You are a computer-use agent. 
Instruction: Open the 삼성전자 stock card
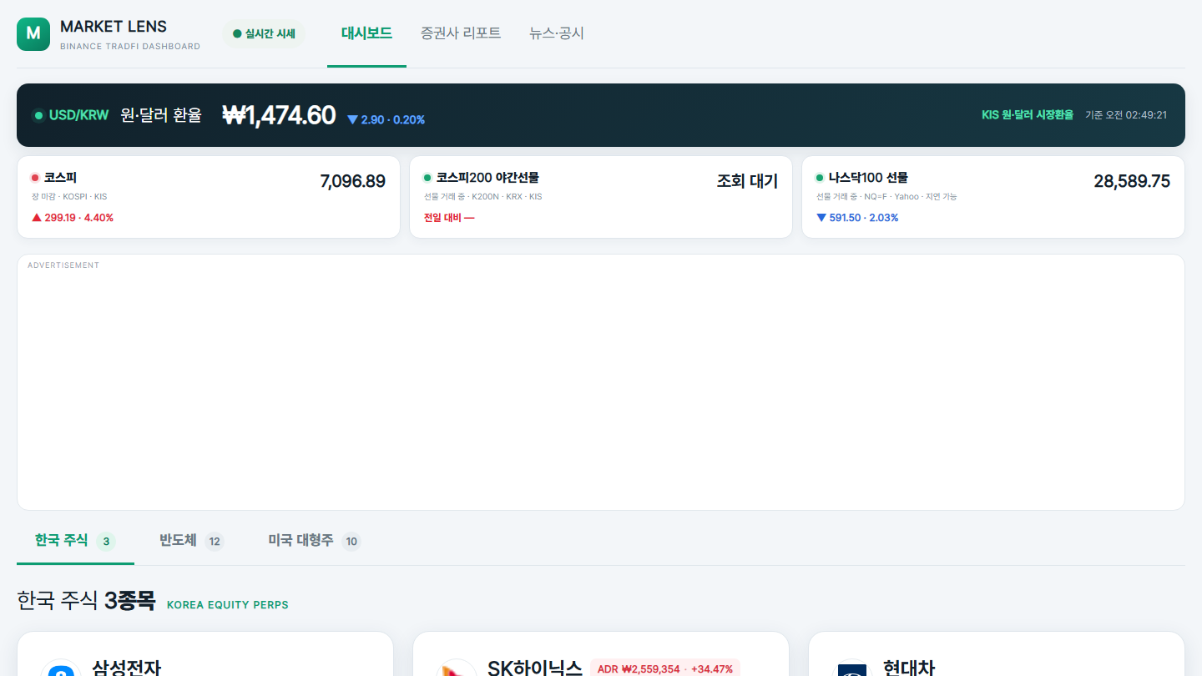[x=205, y=654]
